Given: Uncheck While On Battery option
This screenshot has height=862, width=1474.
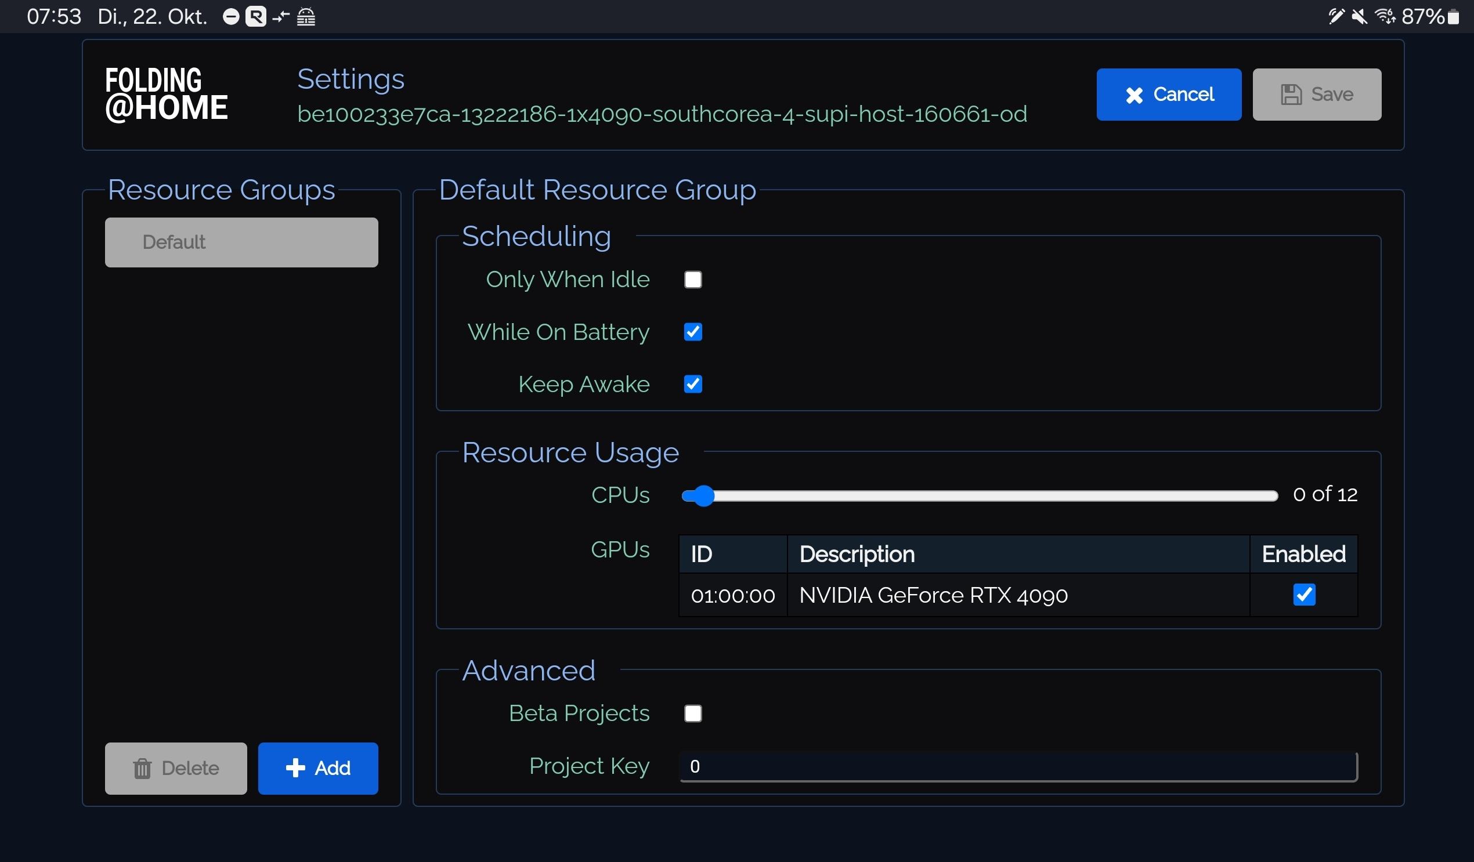Looking at the screenshot, I should pos(692,332).
